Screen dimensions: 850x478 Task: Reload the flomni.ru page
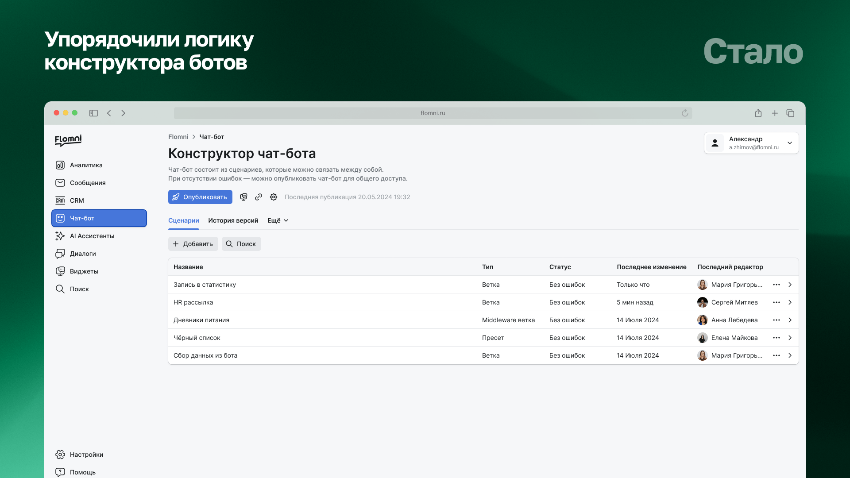[x=685, y=113]
